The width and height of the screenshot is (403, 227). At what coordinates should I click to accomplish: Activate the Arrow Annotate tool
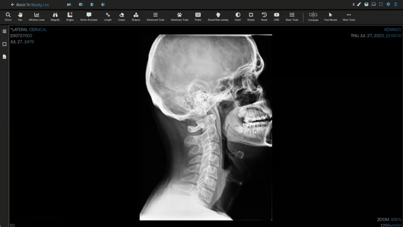pos(89,17)
